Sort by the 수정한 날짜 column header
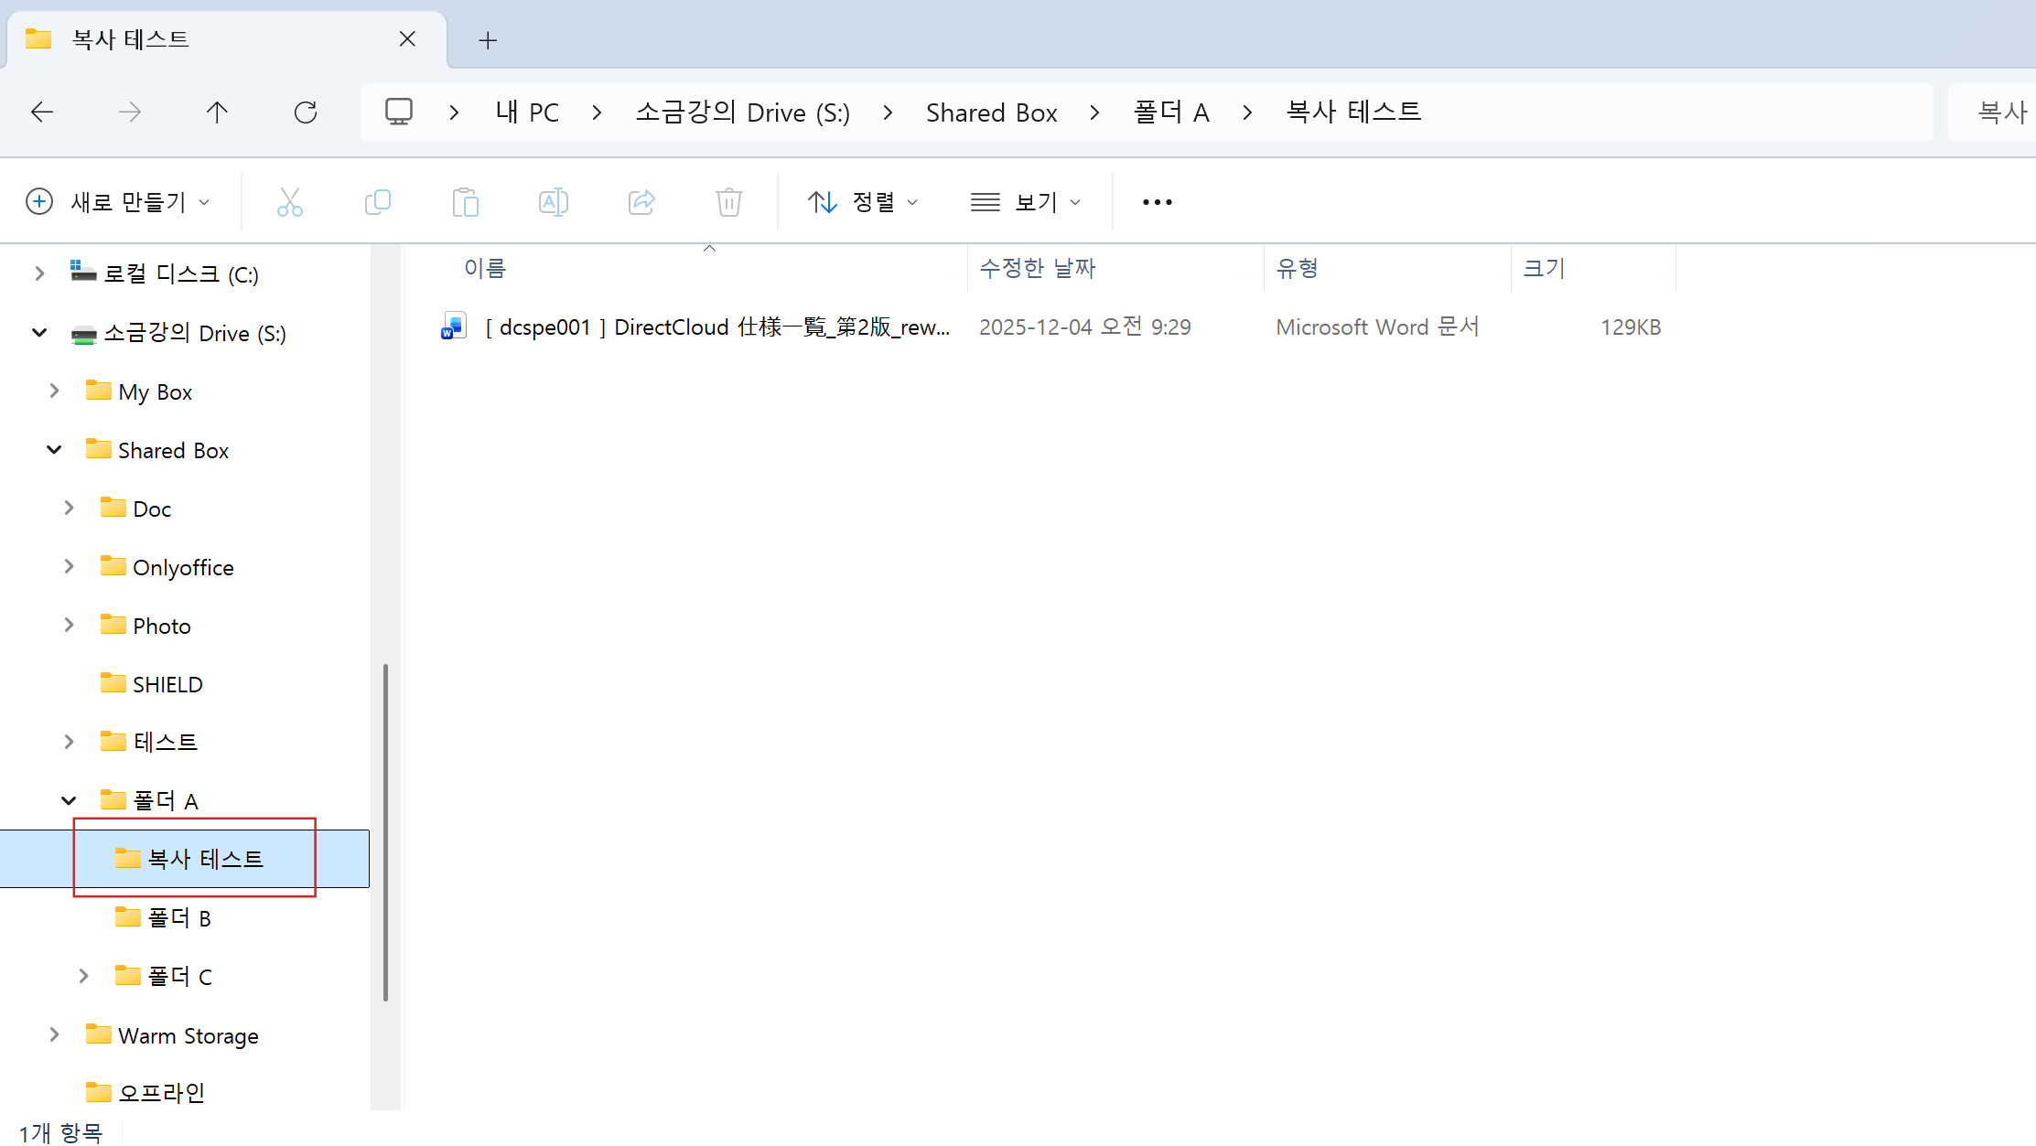2036x1146 pixels. (x=1037, y=268)
